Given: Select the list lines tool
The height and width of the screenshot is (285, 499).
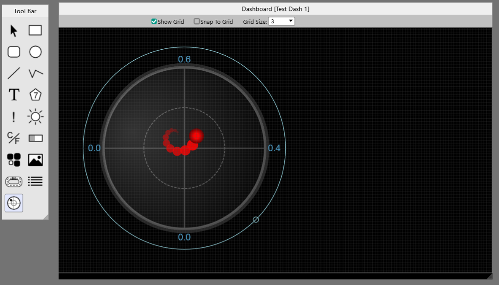Looking at the screenshot, I should tap(35, 181).
